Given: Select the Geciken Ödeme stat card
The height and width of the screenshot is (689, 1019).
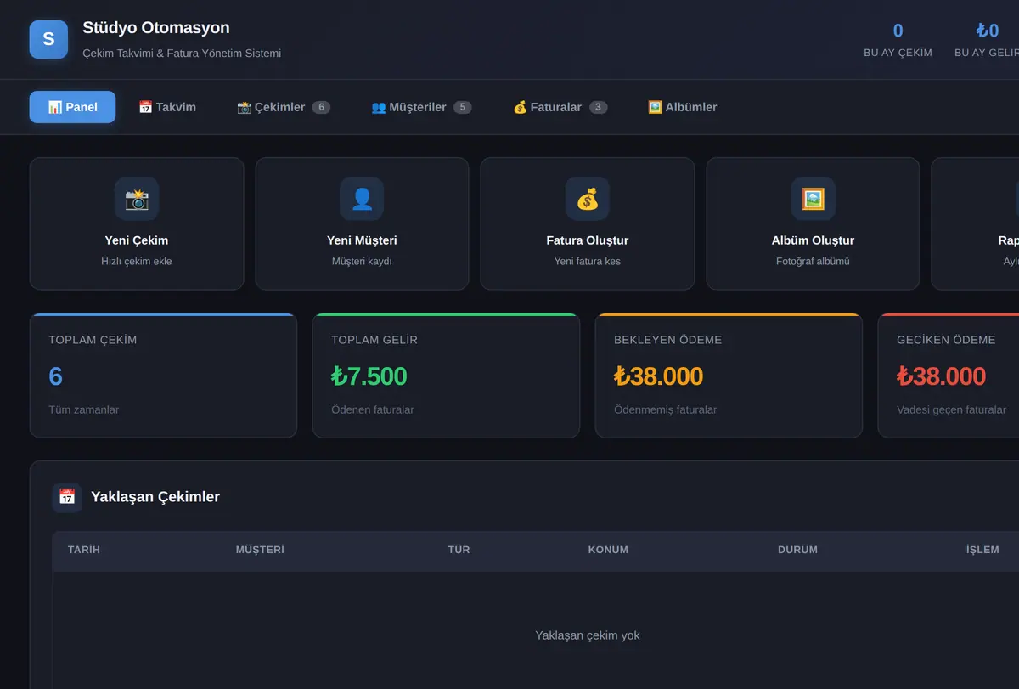Looking at the screenshot, I should (949, 376).
